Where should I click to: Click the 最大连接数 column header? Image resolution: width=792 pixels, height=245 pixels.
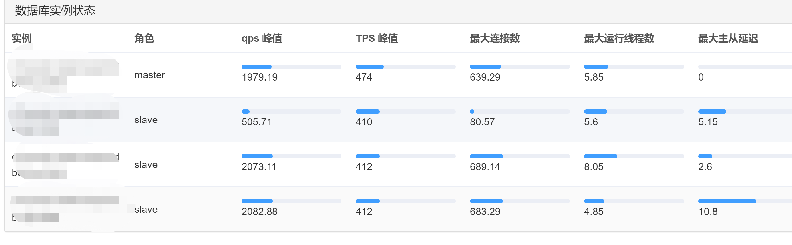495,39
